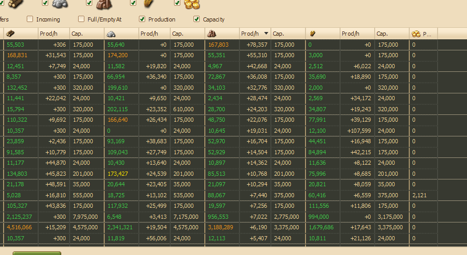
Task: Click the wheat crop icon in top filter row
Action: [148, 4]
